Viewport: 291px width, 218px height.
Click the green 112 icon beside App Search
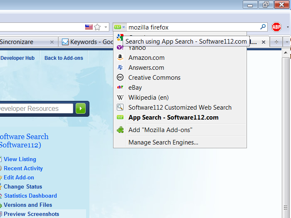coord(120,117)
